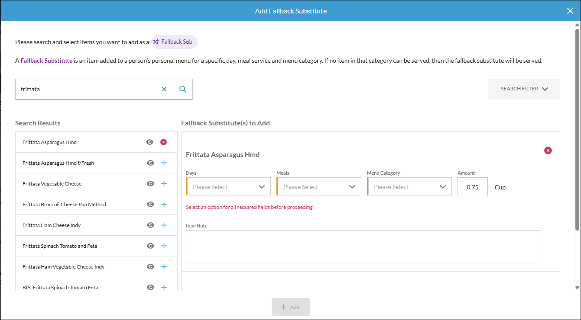This screenshot has height=320, width=581.
Task: Add Frittata Spinach Tomato and Feta
Action: tap(164, 246)
